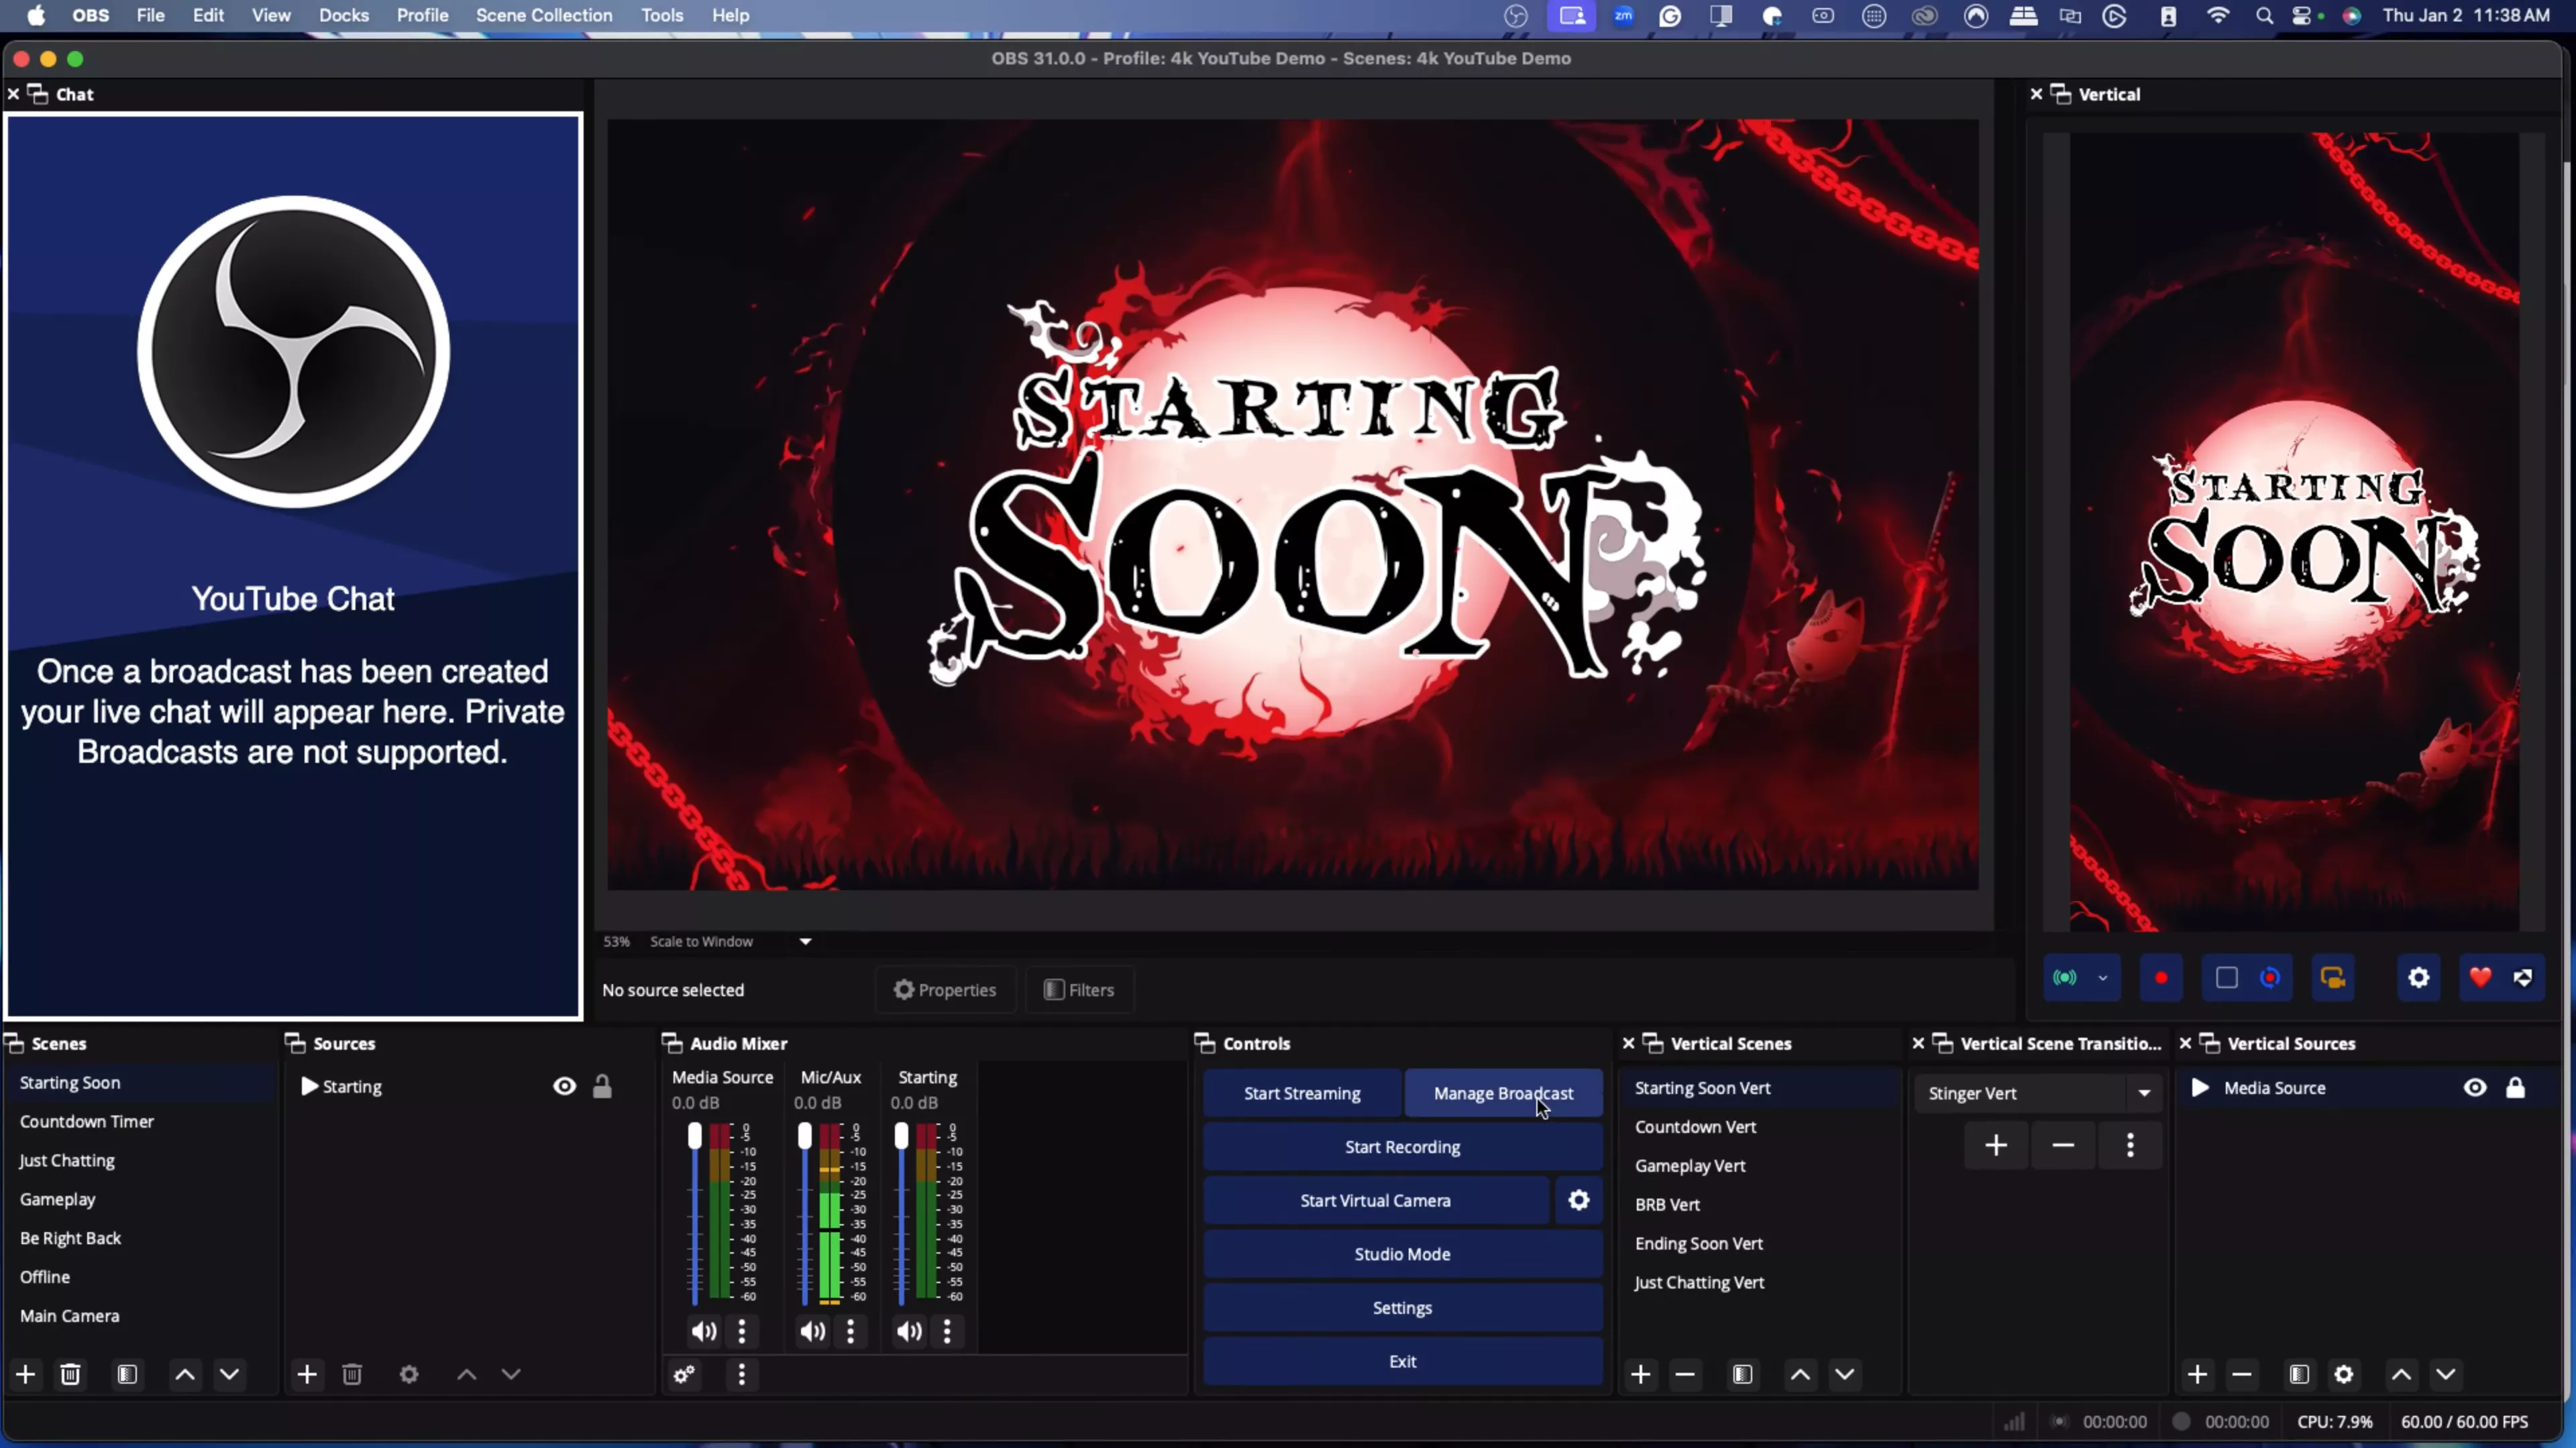Click the Media Source volume slider

[695, 1213]
